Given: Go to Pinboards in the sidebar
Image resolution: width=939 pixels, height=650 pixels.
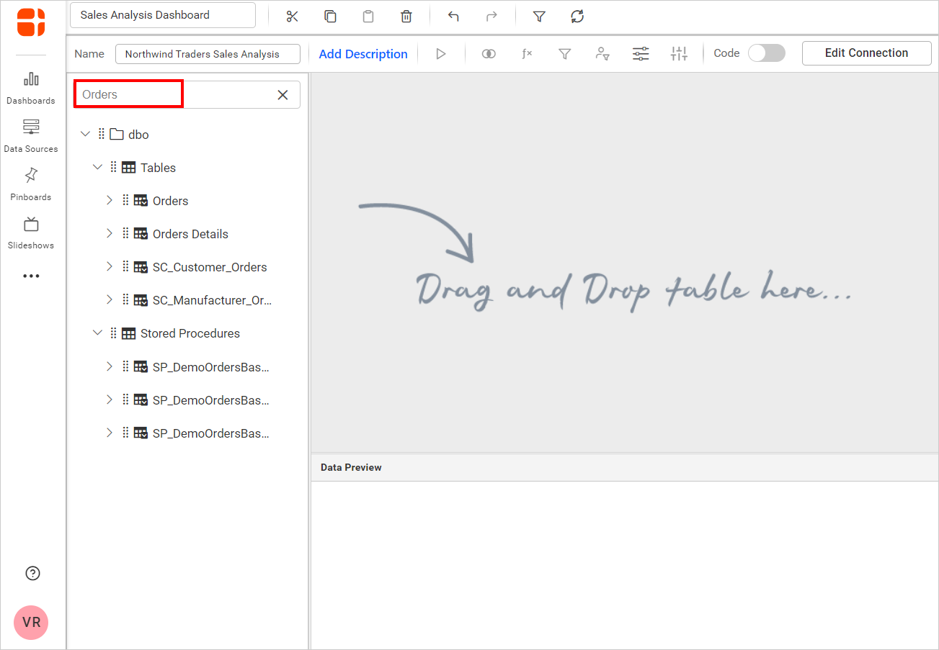Looking at the screenshot, I should pos(31,184).
